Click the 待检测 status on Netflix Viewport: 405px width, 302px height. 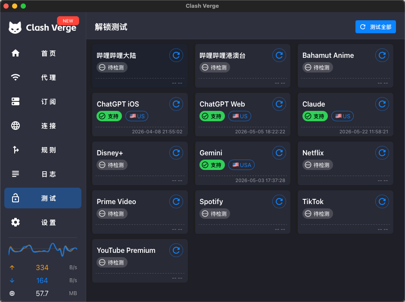pos(318,165)
